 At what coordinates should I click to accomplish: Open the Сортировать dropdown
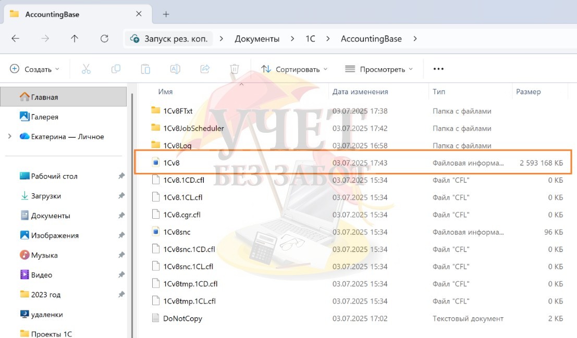click(294, 69)
